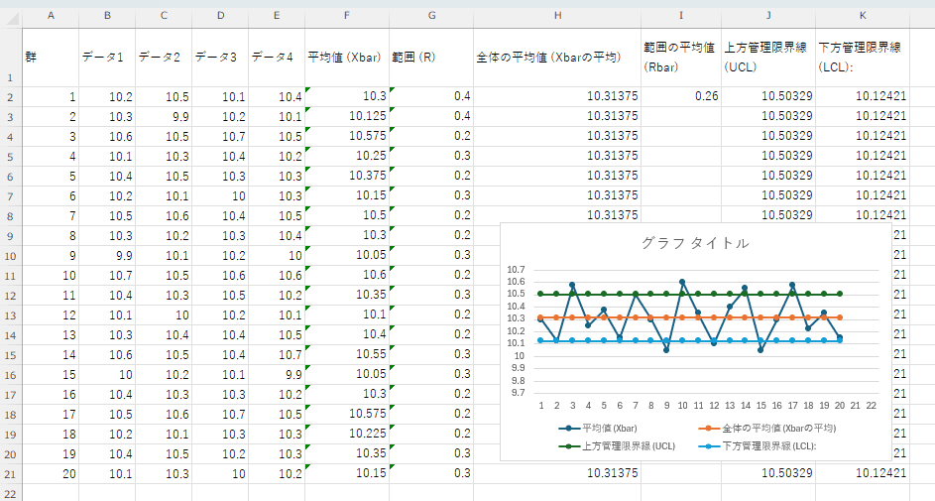Click the 全体の平均値 (Xbarの平均) header cell
935x501 pixels.
557,58
